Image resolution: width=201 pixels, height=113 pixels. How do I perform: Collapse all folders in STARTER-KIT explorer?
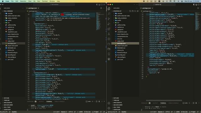point(138,11)
